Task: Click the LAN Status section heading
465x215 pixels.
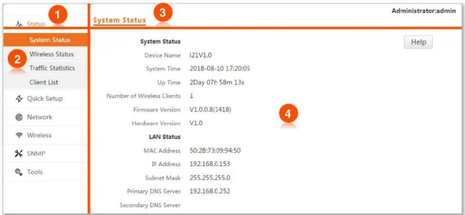Action: coord(165,137)
